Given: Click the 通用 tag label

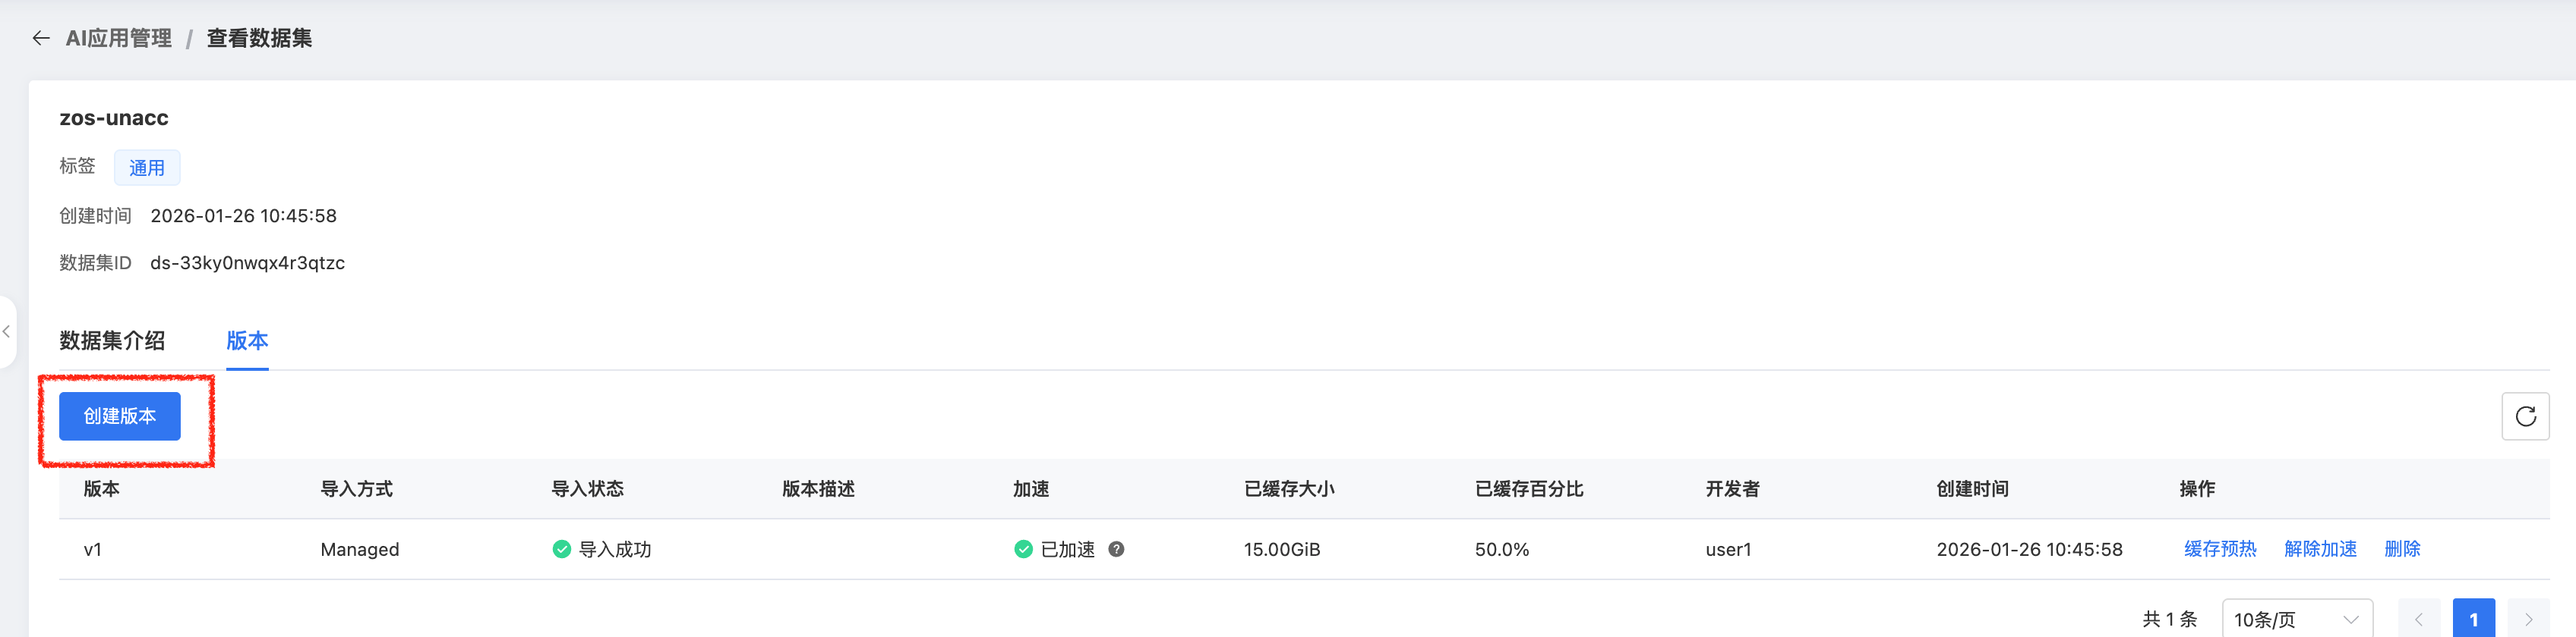Looking at the screenshot, I should (x=147, y=168).
